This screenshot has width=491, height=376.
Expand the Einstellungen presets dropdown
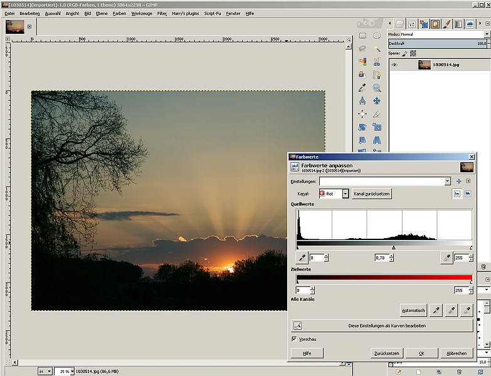(447, 181)
